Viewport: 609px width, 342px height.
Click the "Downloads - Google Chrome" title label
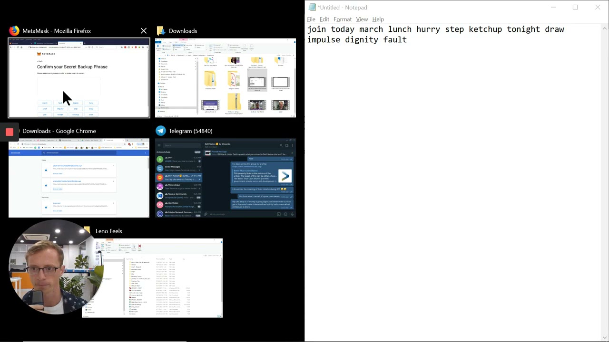(x=59, y=131)
